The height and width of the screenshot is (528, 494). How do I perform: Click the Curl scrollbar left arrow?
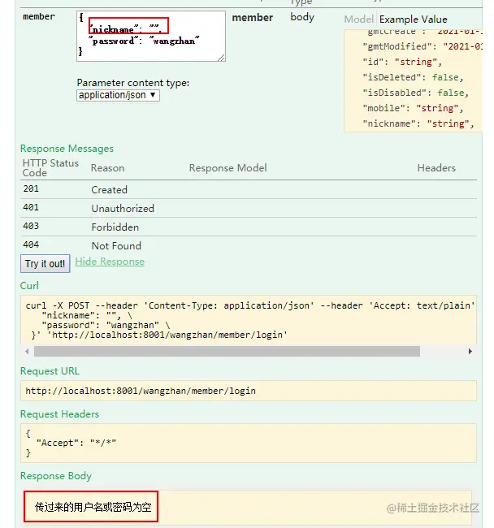click(x=27, y=351)
